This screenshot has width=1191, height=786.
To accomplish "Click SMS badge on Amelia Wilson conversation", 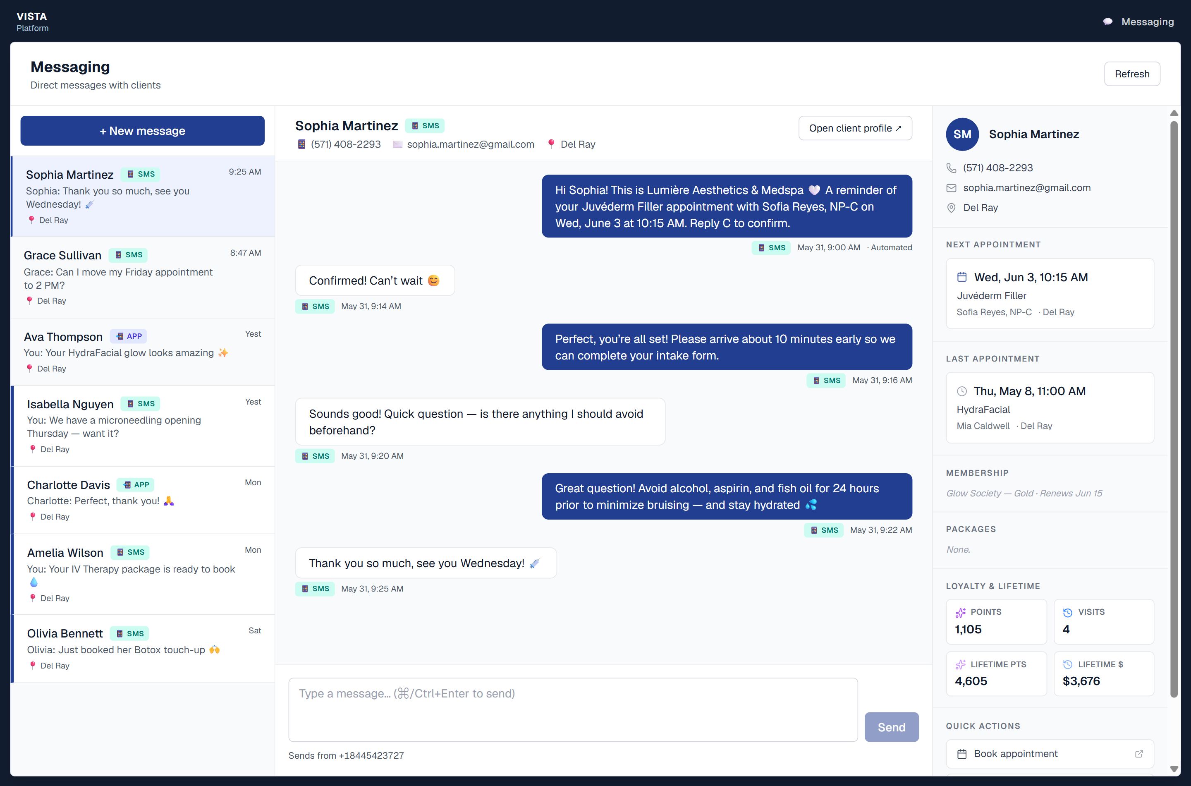I will click(130, 552).
